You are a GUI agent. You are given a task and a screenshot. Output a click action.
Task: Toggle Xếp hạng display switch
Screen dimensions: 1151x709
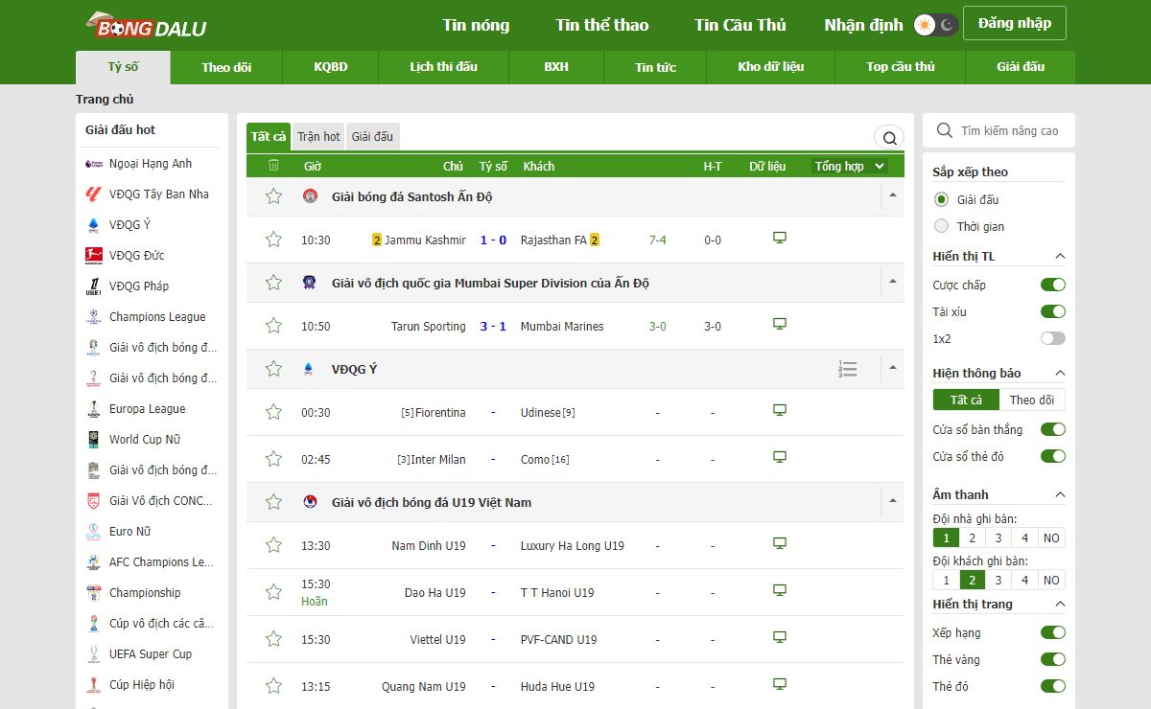point(1053,632)
